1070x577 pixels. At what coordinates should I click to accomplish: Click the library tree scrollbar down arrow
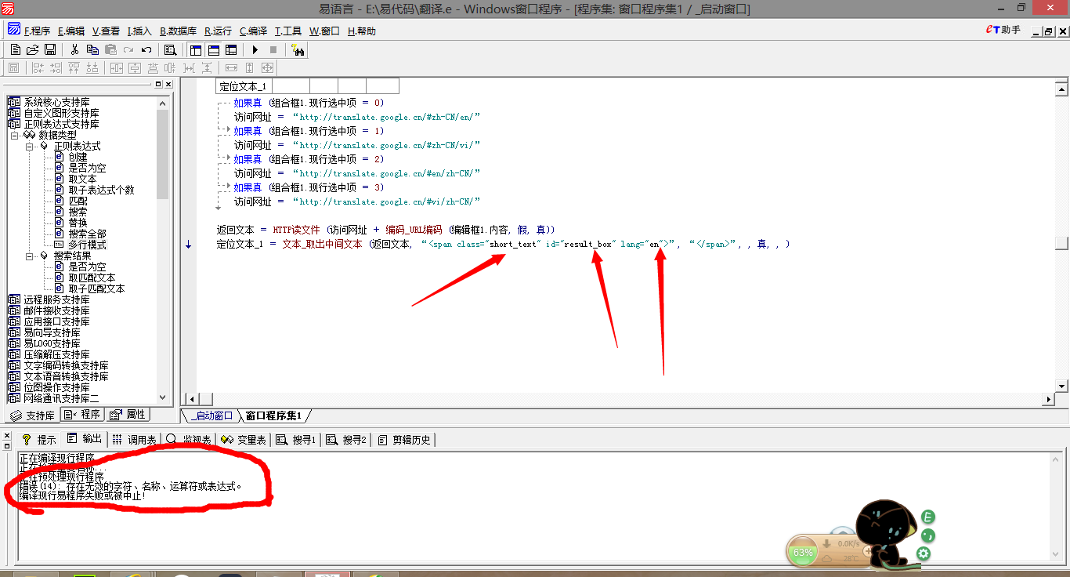[x=162, y=398]
